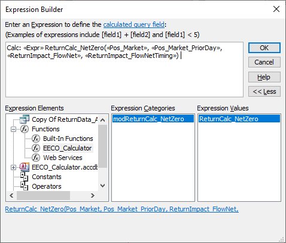This screenshot has width=286, height=243.
Task: Click the Cancel button
Action: point(264,62)
